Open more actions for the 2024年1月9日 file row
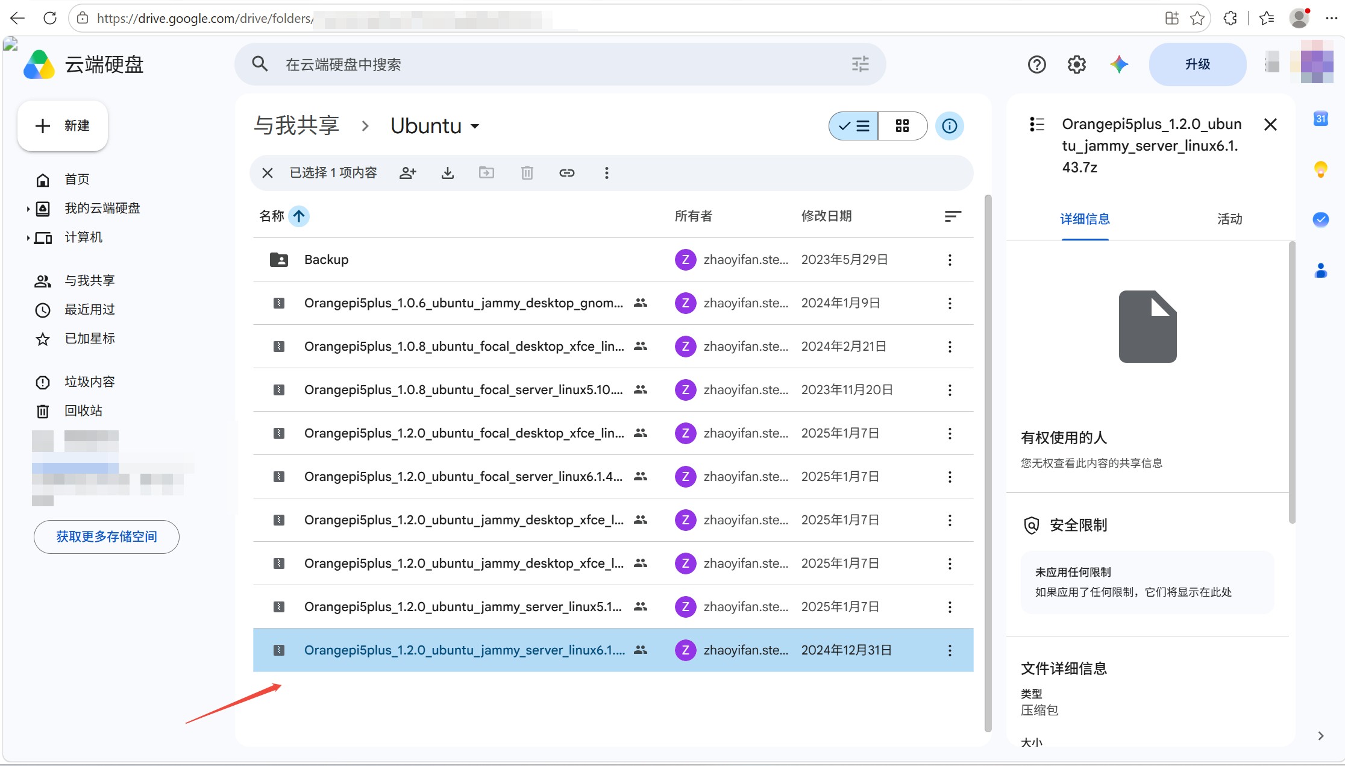Image resolution: width=1345 pixels, height=766 pixels. pos(950,303)
